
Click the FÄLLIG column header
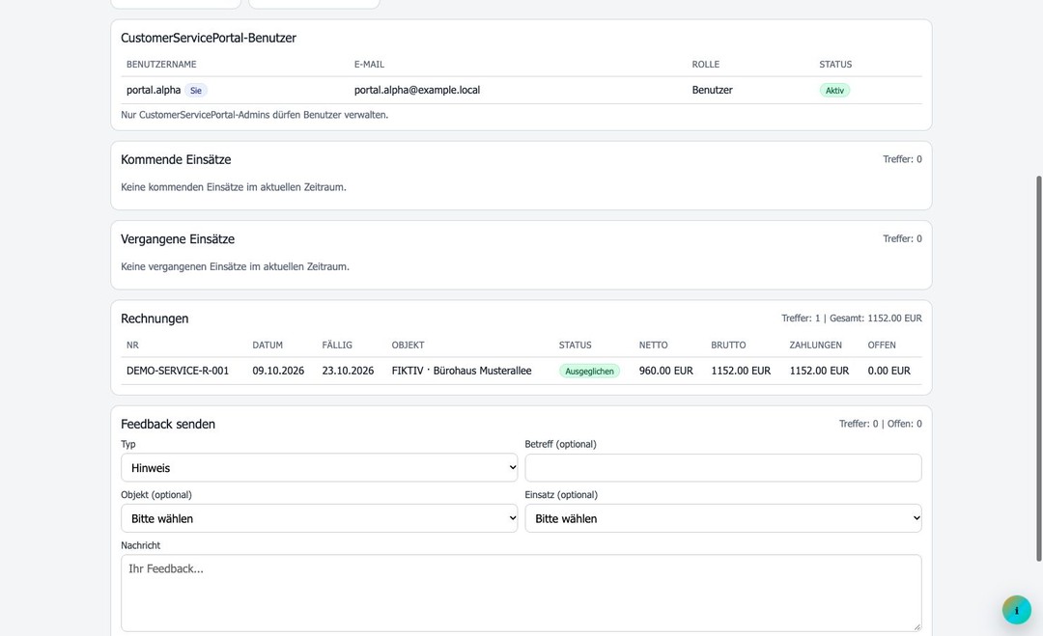coord(337,345)
